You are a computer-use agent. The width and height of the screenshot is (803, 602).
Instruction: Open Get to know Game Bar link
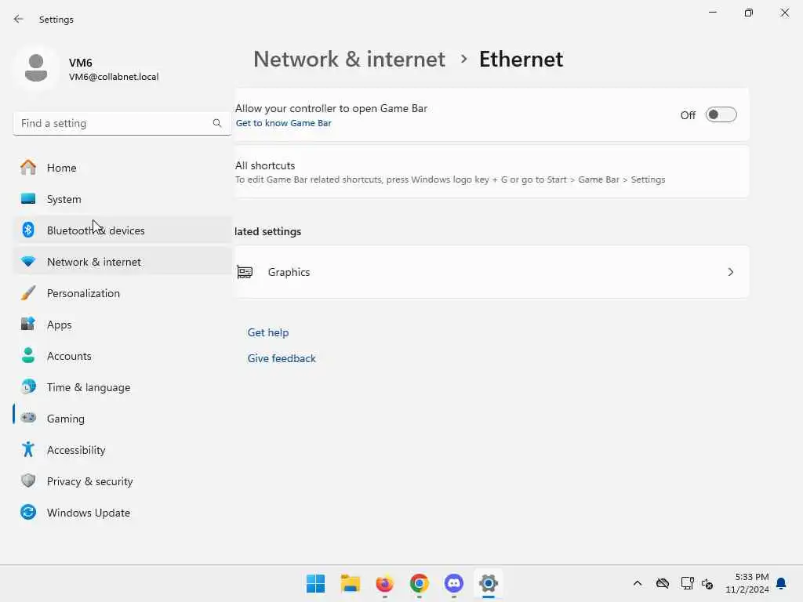(284, 123)
